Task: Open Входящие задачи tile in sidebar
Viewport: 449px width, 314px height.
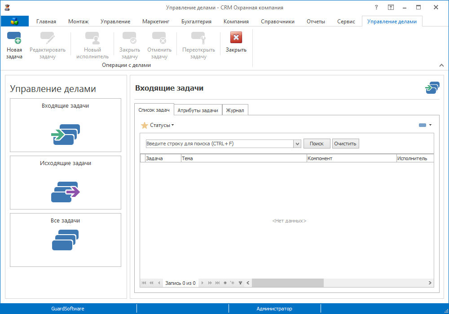Action: [x=66, y=125]
